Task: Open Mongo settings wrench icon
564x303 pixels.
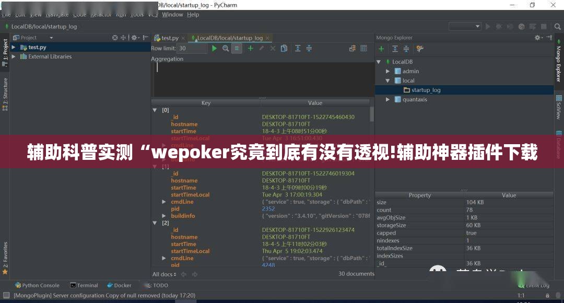Action: pyautogui.click(x=420, y=49)
